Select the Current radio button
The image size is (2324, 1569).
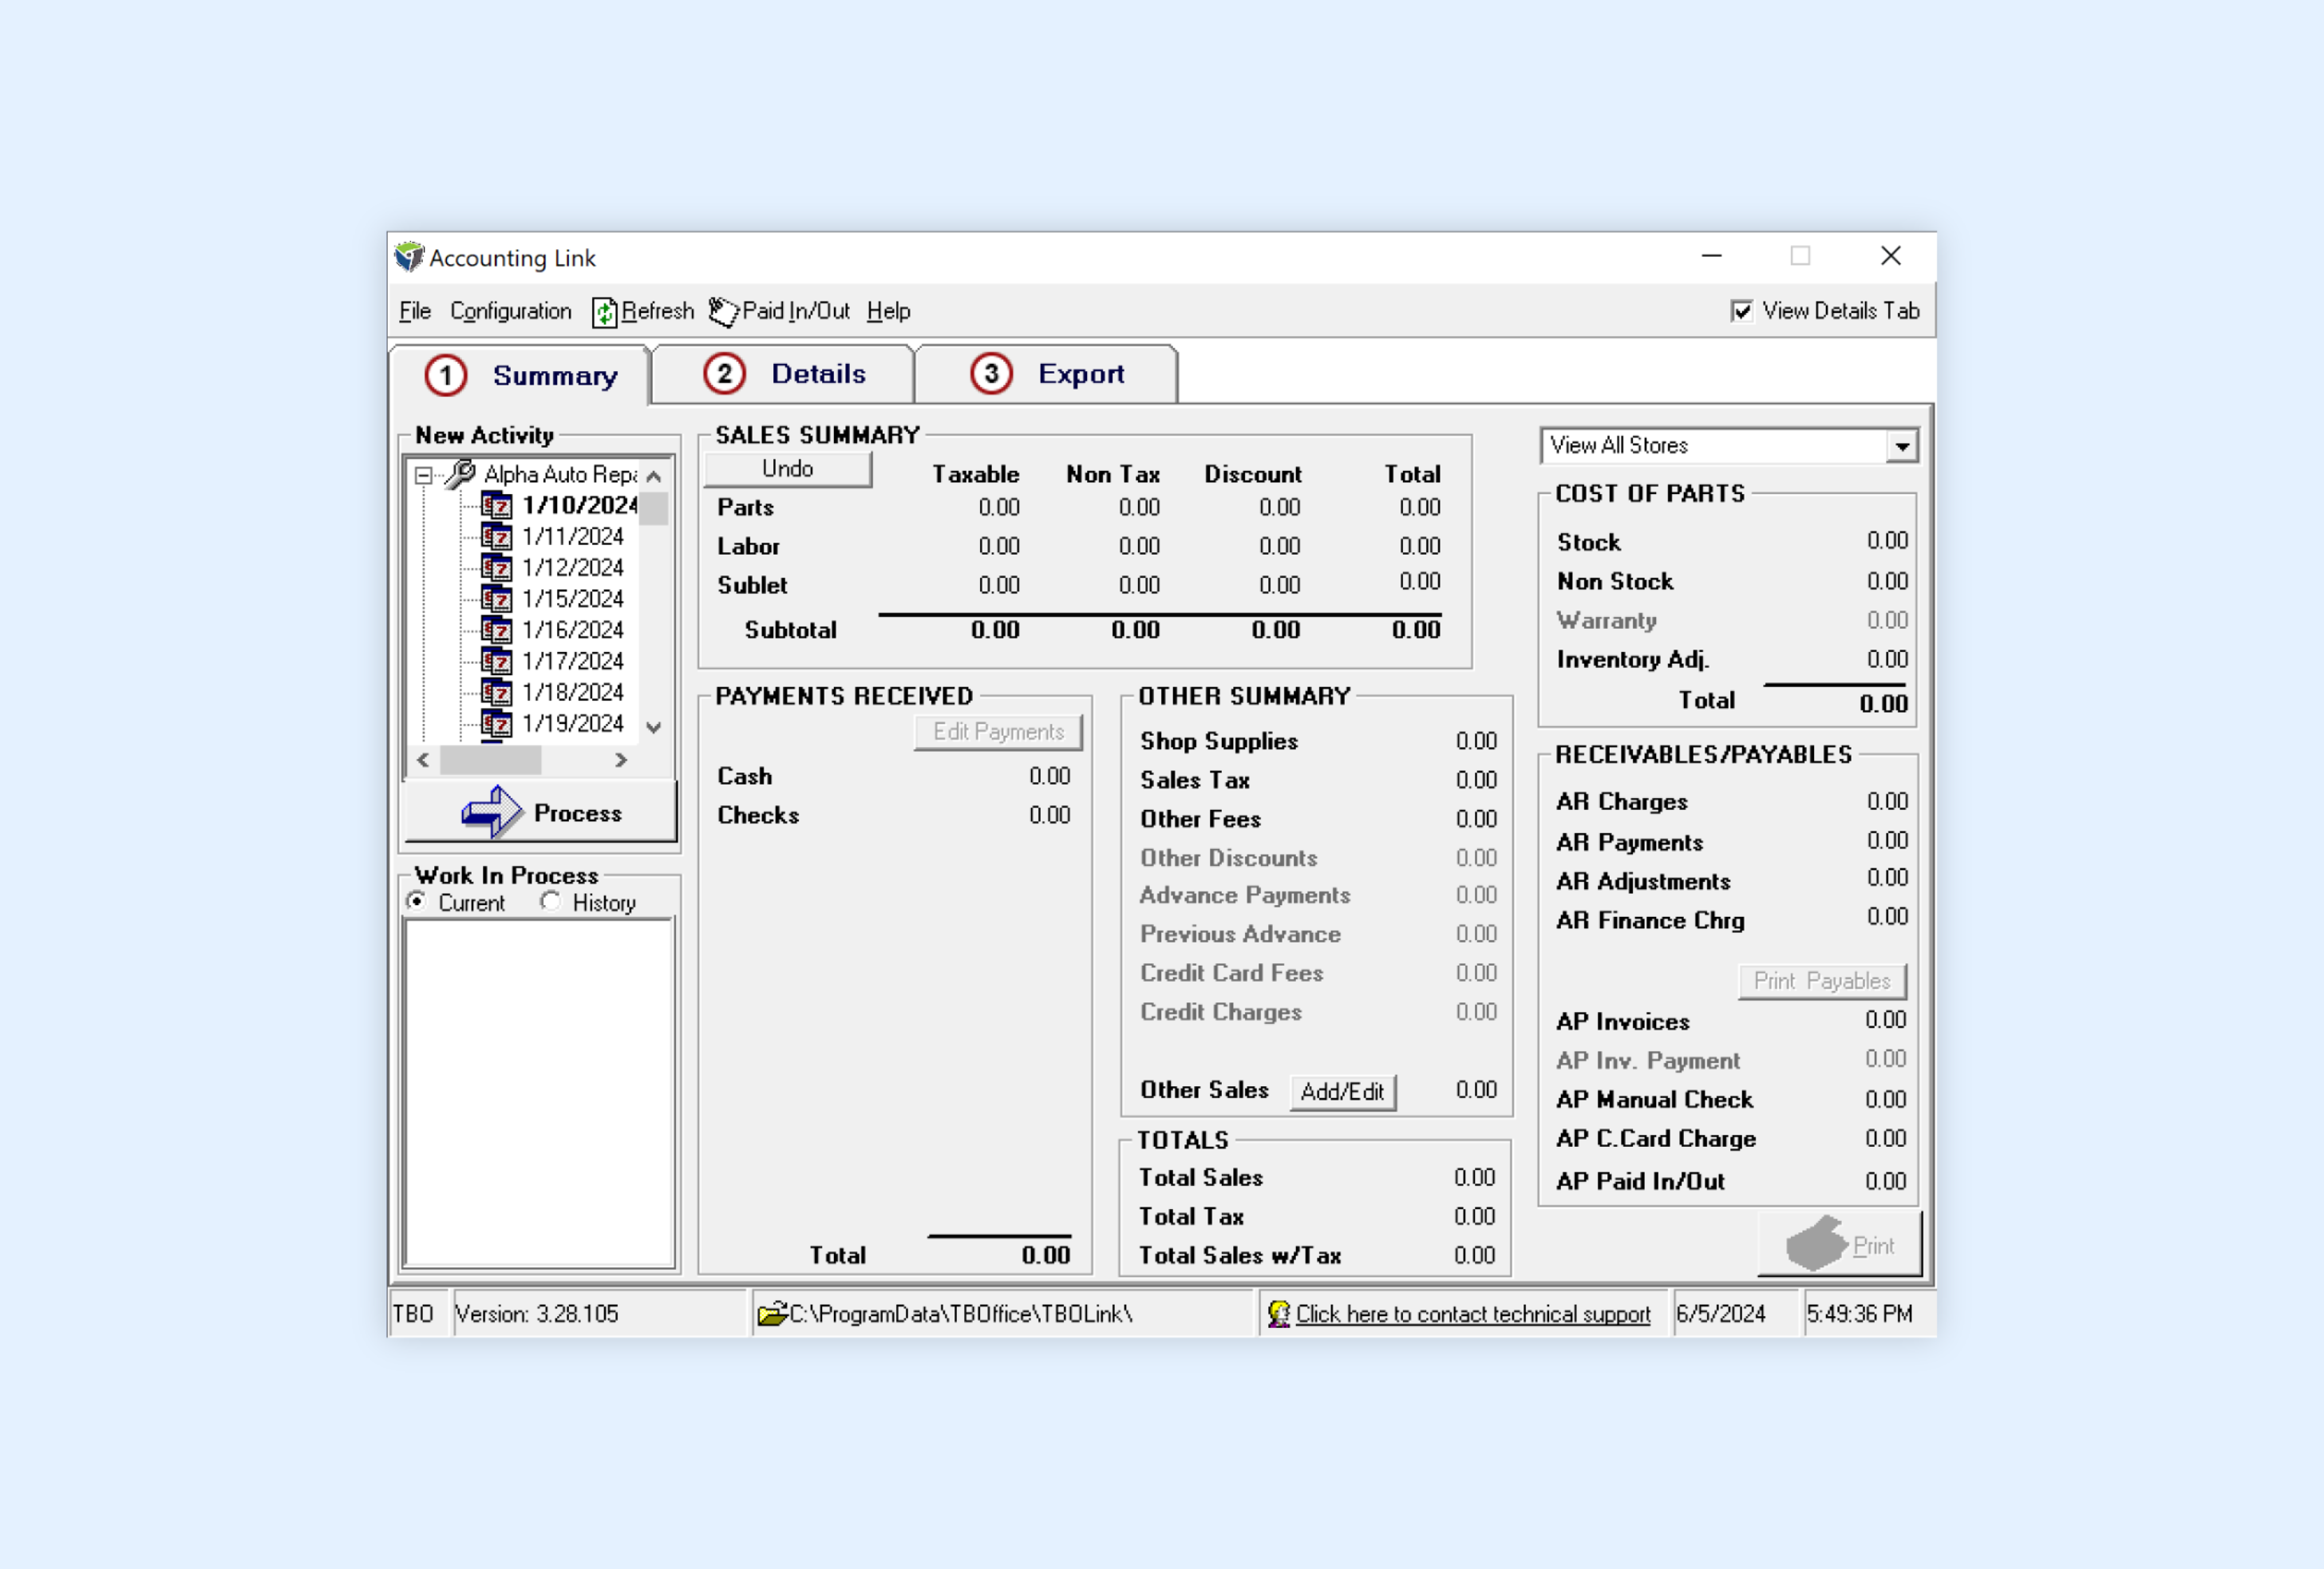pos(416,901)
